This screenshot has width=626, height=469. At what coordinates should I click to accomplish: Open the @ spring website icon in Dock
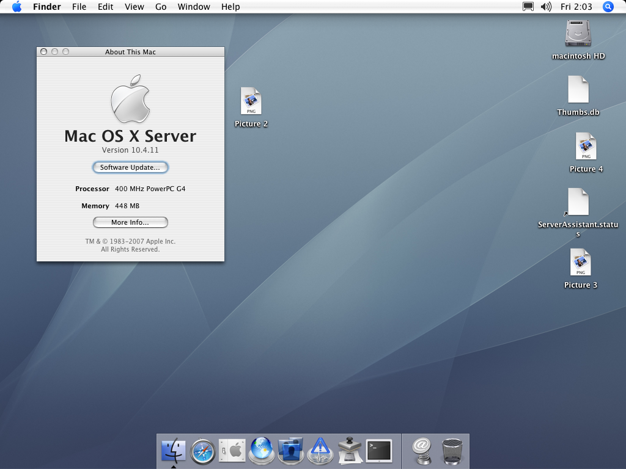click(422, 451)
